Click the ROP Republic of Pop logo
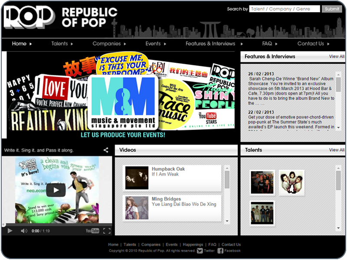 click(60, 17)
